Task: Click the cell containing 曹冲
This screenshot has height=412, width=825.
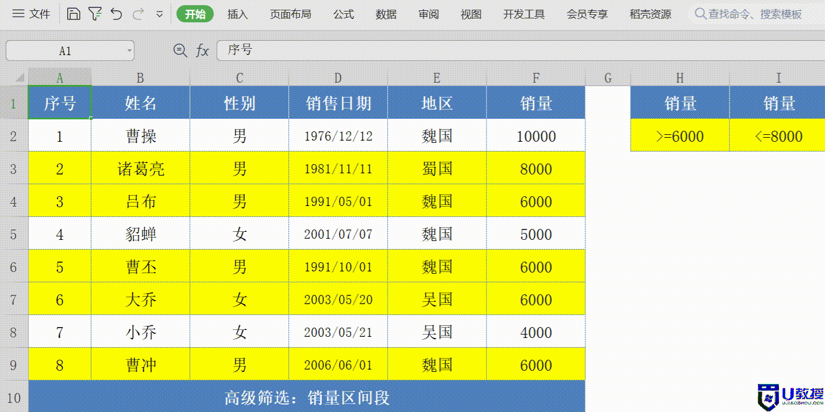Action: (x=141, y=365)
